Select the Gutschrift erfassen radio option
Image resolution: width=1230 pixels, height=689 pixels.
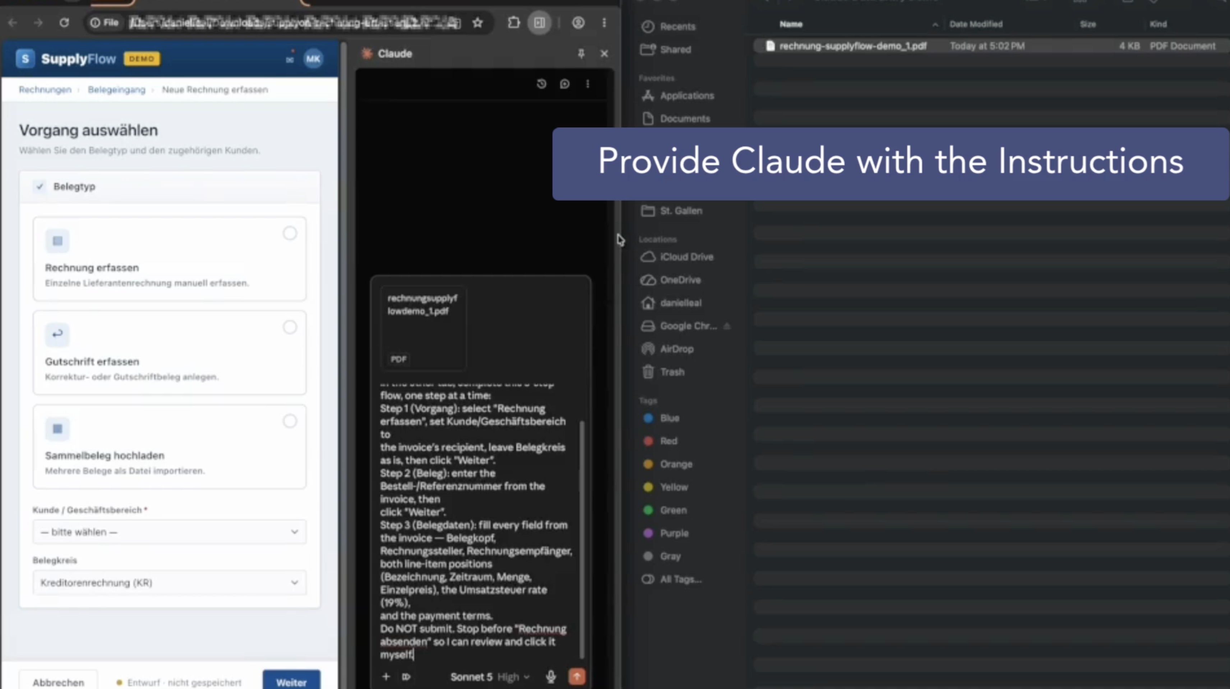point(290,327)
